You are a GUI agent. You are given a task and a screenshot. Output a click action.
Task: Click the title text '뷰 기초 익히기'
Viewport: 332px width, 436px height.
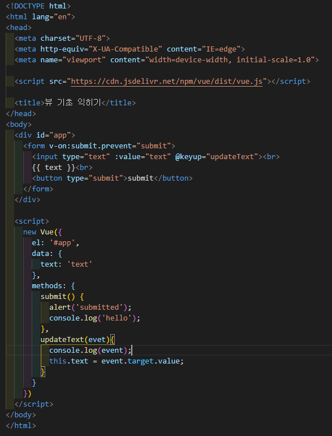click(73, 102)
